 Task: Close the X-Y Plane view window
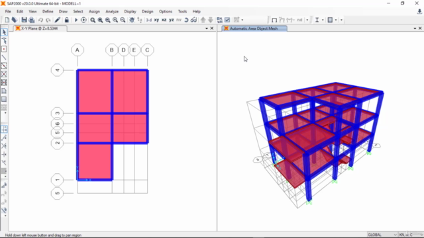pyautogui.click(x=212, y=28)
